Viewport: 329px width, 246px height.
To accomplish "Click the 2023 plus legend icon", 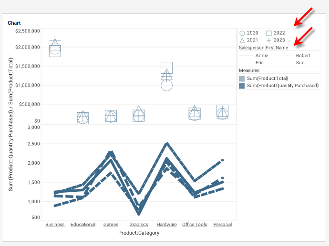I will pos(269,40).
